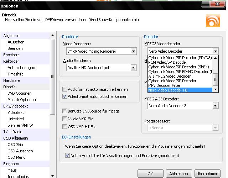This screenshot has width=228, height=178.
Task: Enable Audioformat automatisch erkennen checkbox
Action: click(x=64, y=89)
